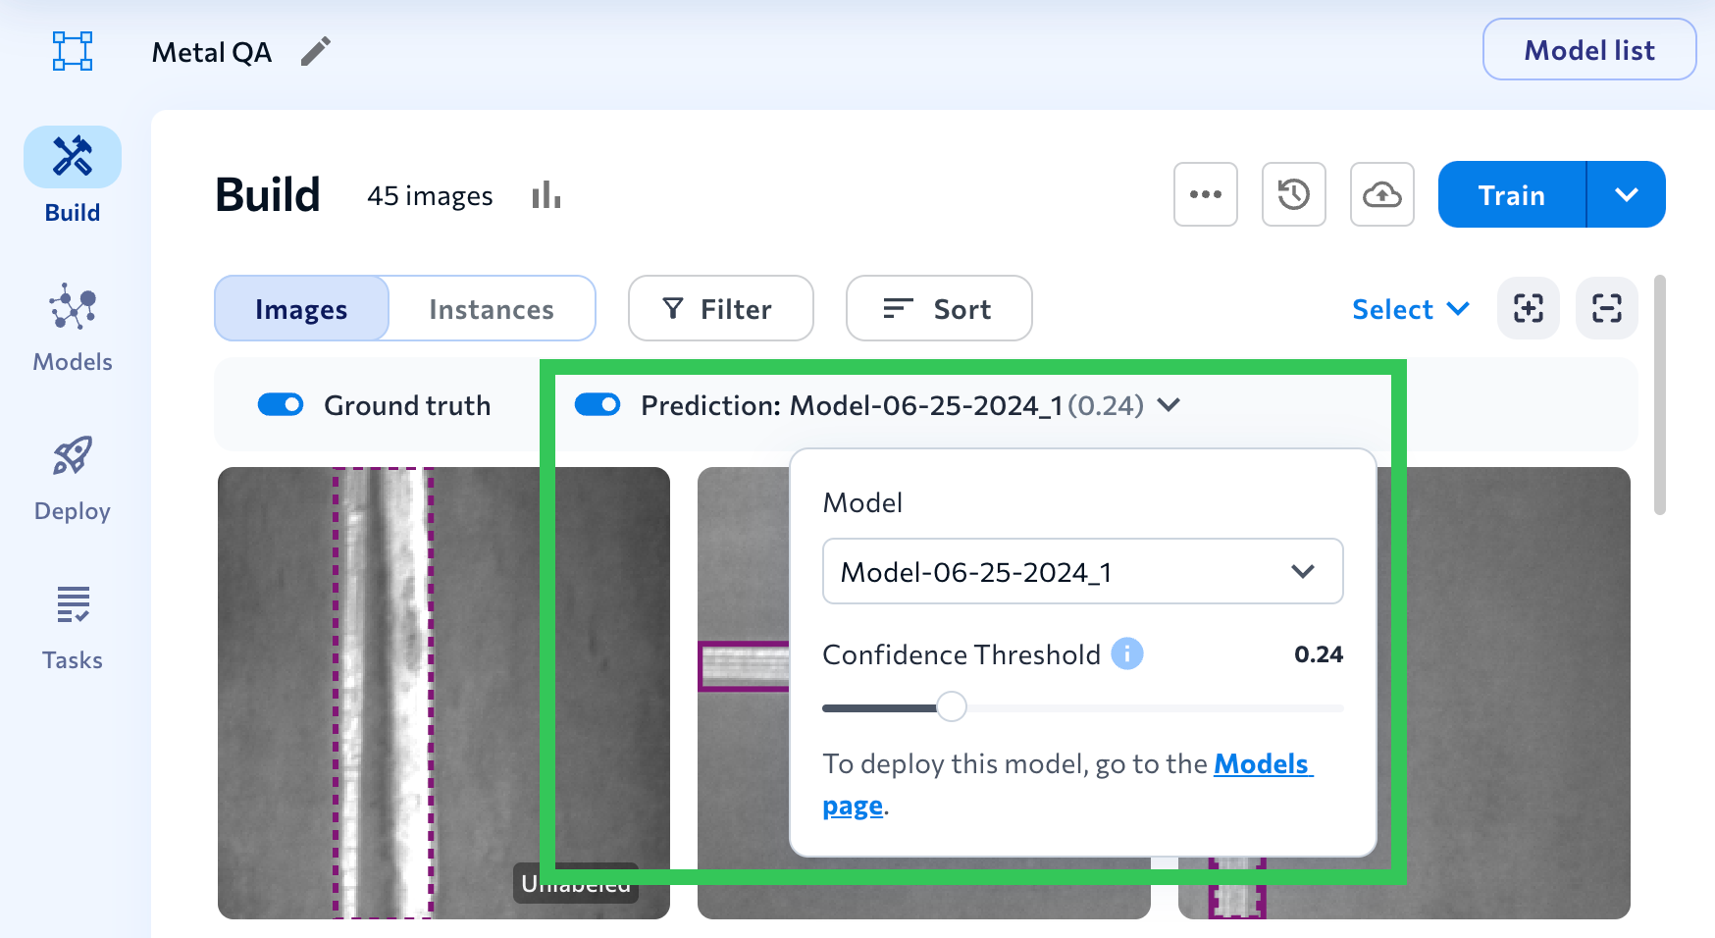Viewport: 1715px width, 938px height.
Task: Expand the Train button dropdown arrow
Action: (1626, 194)
